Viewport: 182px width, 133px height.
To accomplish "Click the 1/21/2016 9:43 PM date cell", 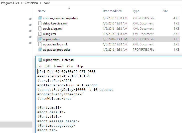I will point(115,39).
